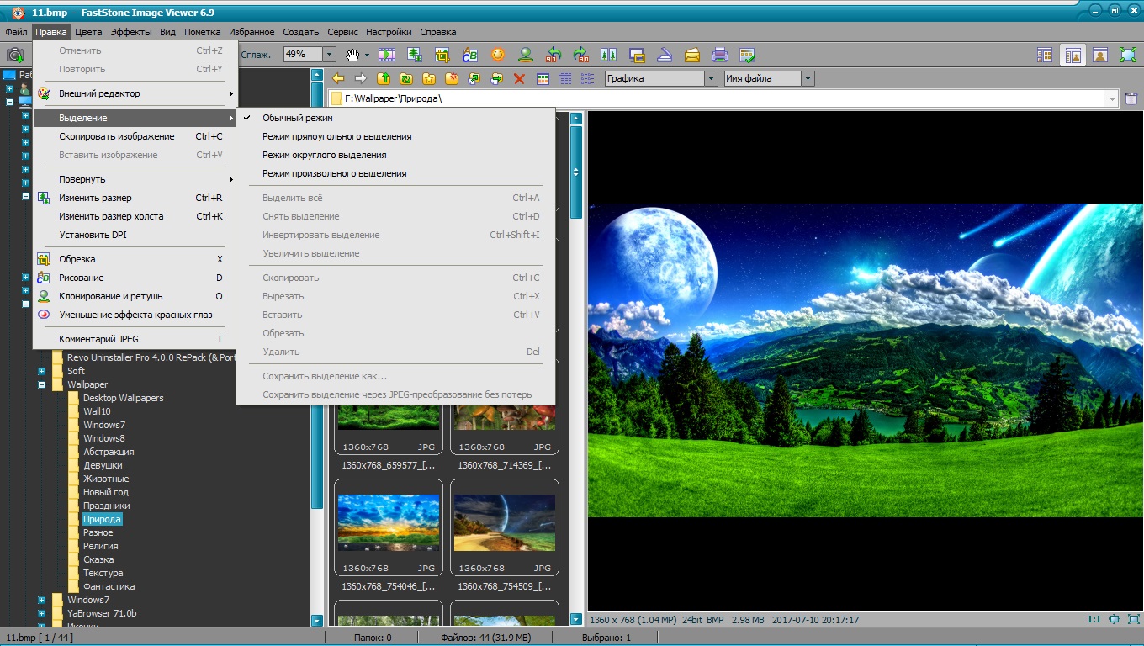This screenshot has height=646, width=1144.
Task: Collapse the Wallpaper folder tree node
Action: 41,384
